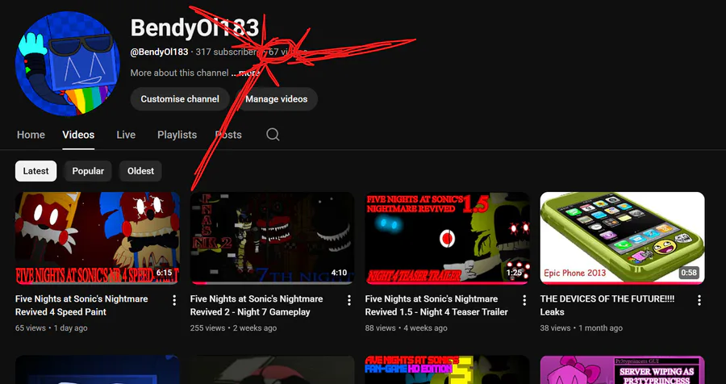Open options menu for Night 7 Gameplay video
726x384 pixels.
coord(349,300)
